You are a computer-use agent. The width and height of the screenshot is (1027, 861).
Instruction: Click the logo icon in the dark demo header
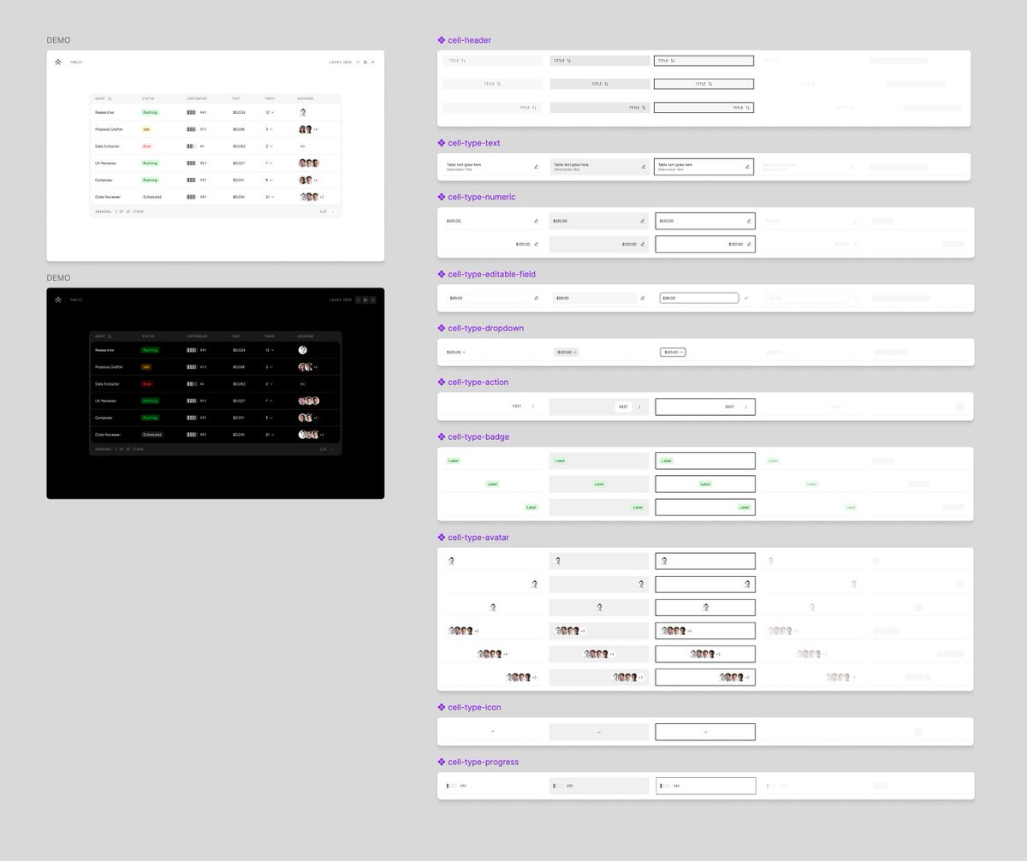click(58, 300)
